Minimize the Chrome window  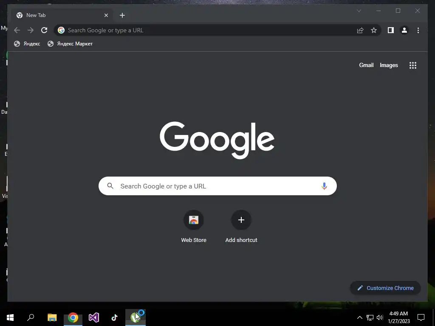[x=379, y=11]
